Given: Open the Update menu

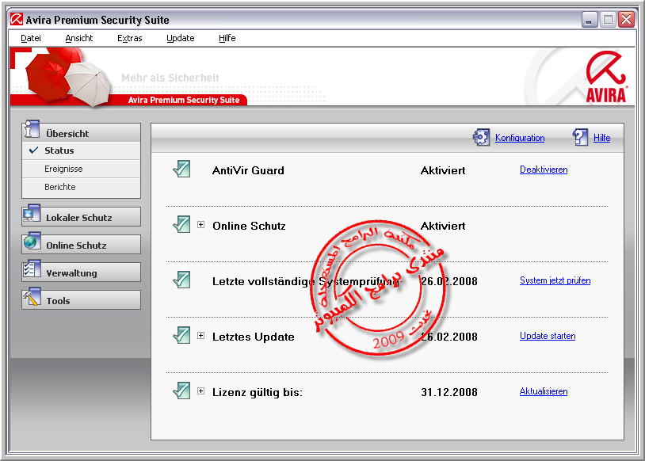Looking at the screenshot, I should click(180, 38).
